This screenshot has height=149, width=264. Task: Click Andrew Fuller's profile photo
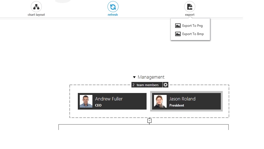pos(86,101)
